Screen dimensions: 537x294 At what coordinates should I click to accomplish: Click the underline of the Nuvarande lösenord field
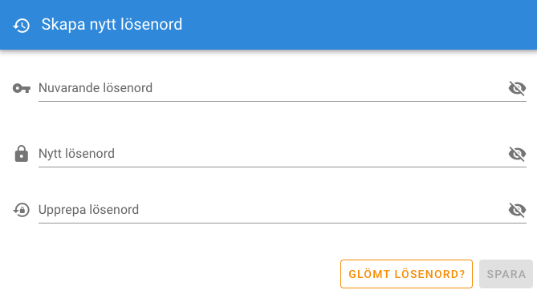pyautogui.click(x=283, y=101)
